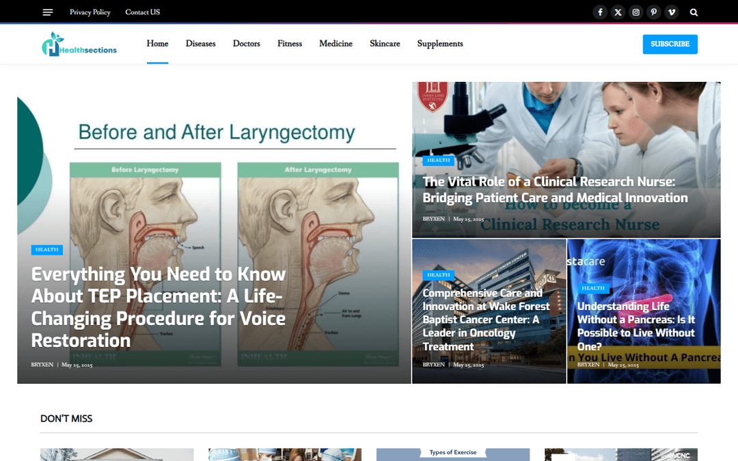
Task: Click the Types of Exercise thumbnail
Action: pyautogui.click(x=453, y=454)
